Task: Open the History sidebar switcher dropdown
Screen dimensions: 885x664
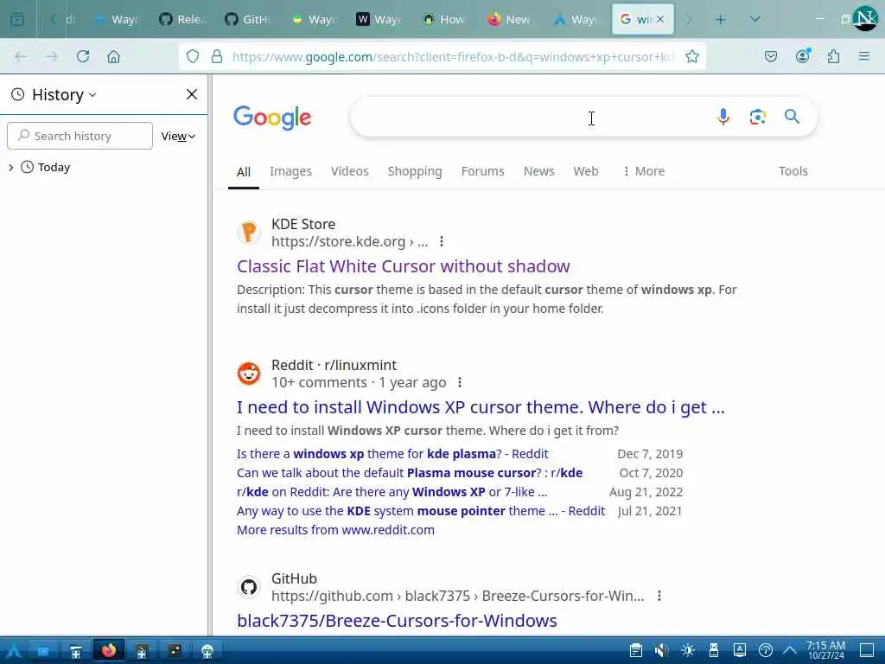Action: [64, 95]
